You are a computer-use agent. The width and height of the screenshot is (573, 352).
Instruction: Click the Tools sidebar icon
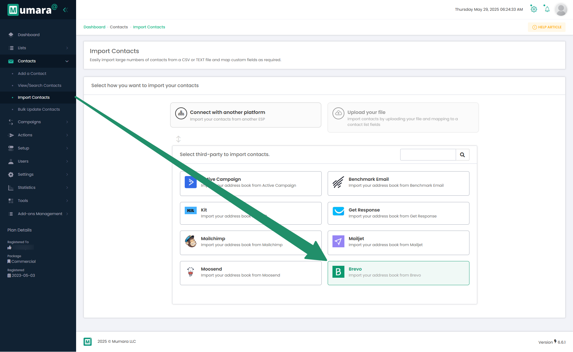11,201
